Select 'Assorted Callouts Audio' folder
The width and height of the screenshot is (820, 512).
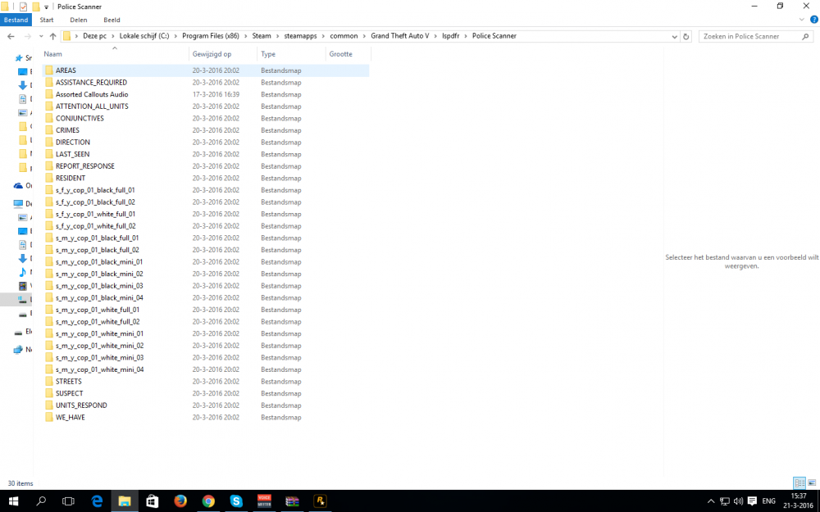coord(92,94)
